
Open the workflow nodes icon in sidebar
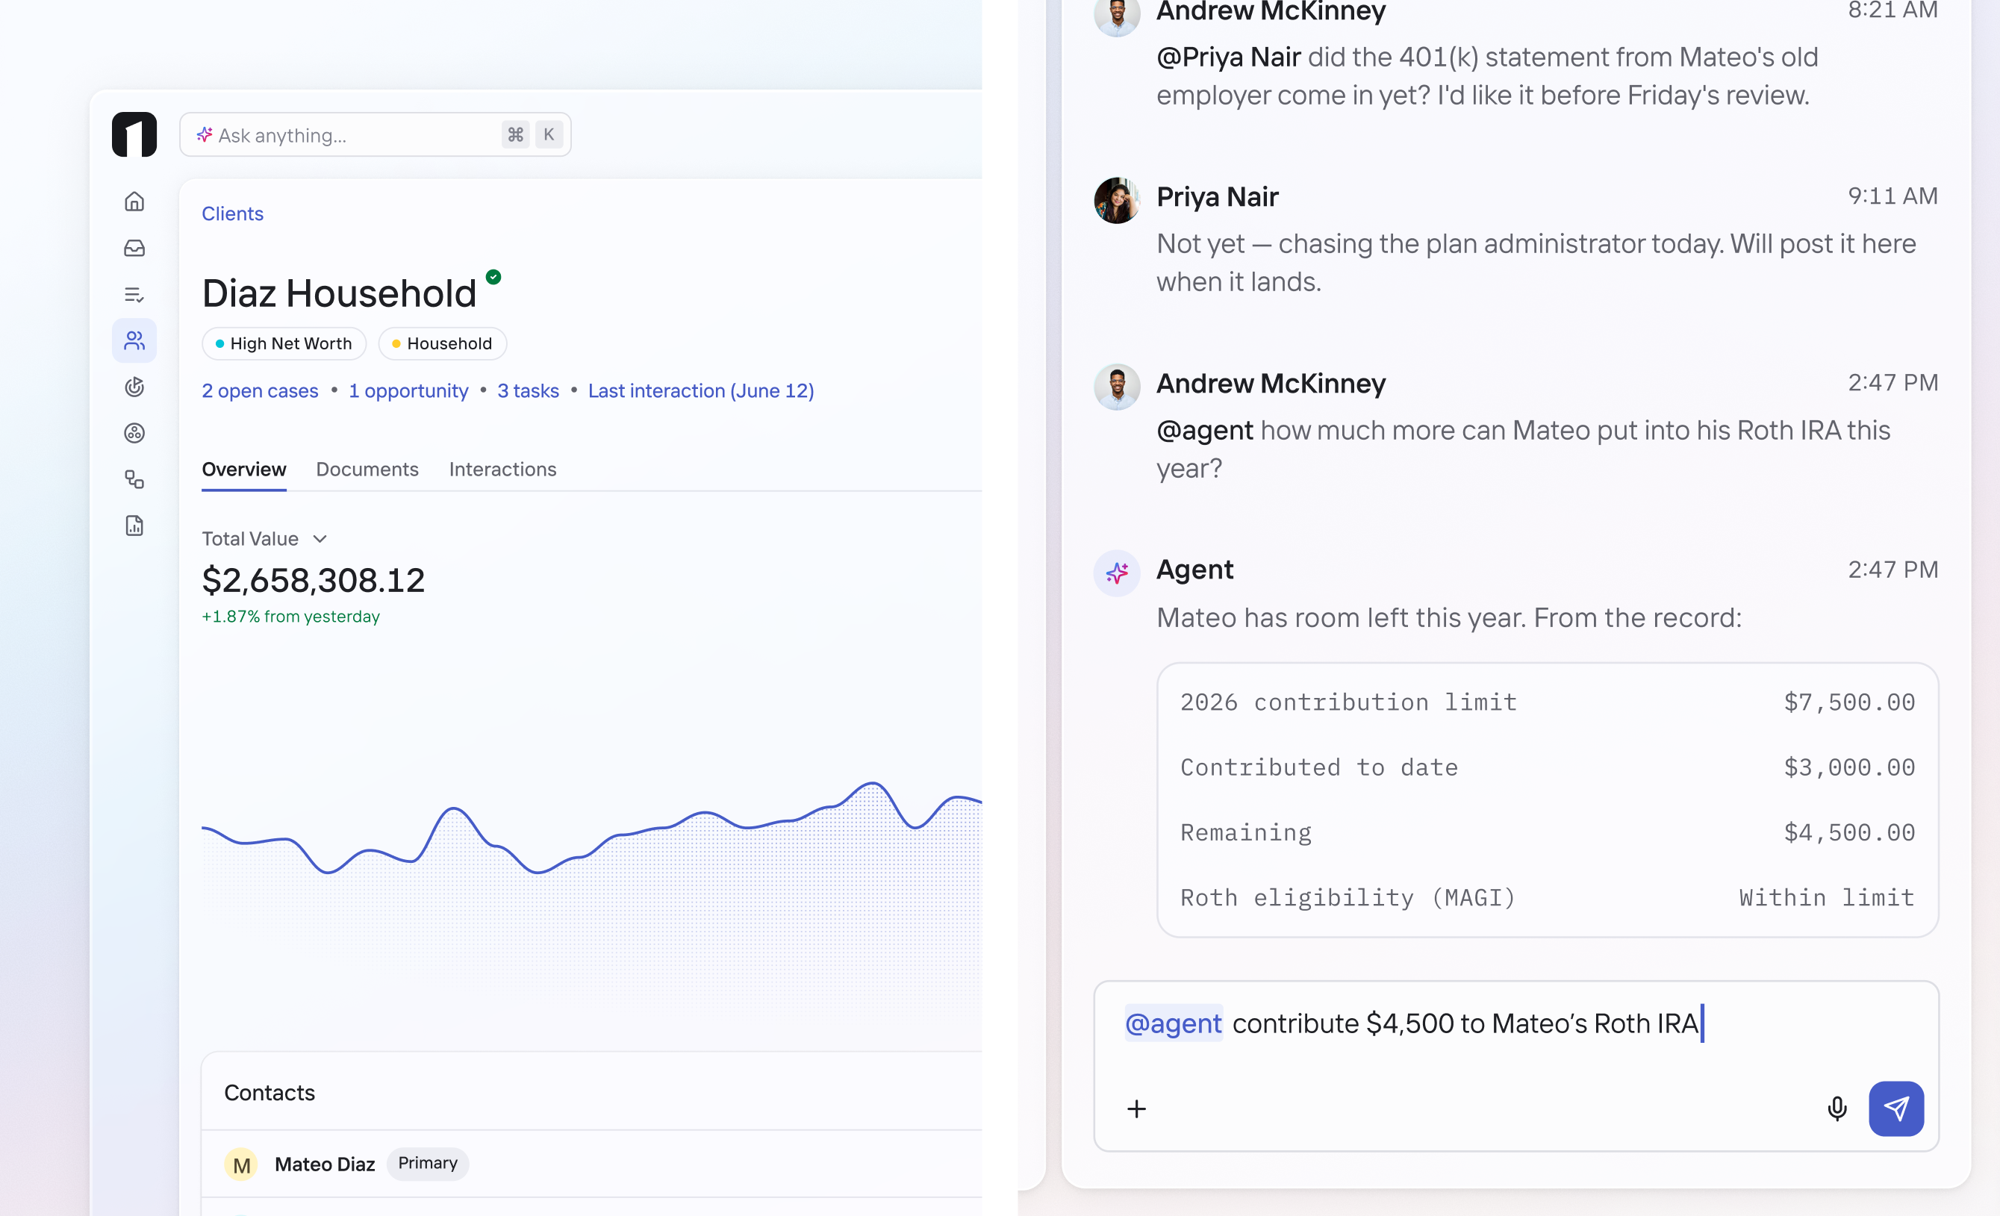pyautogui.click(x=134, y=480)
